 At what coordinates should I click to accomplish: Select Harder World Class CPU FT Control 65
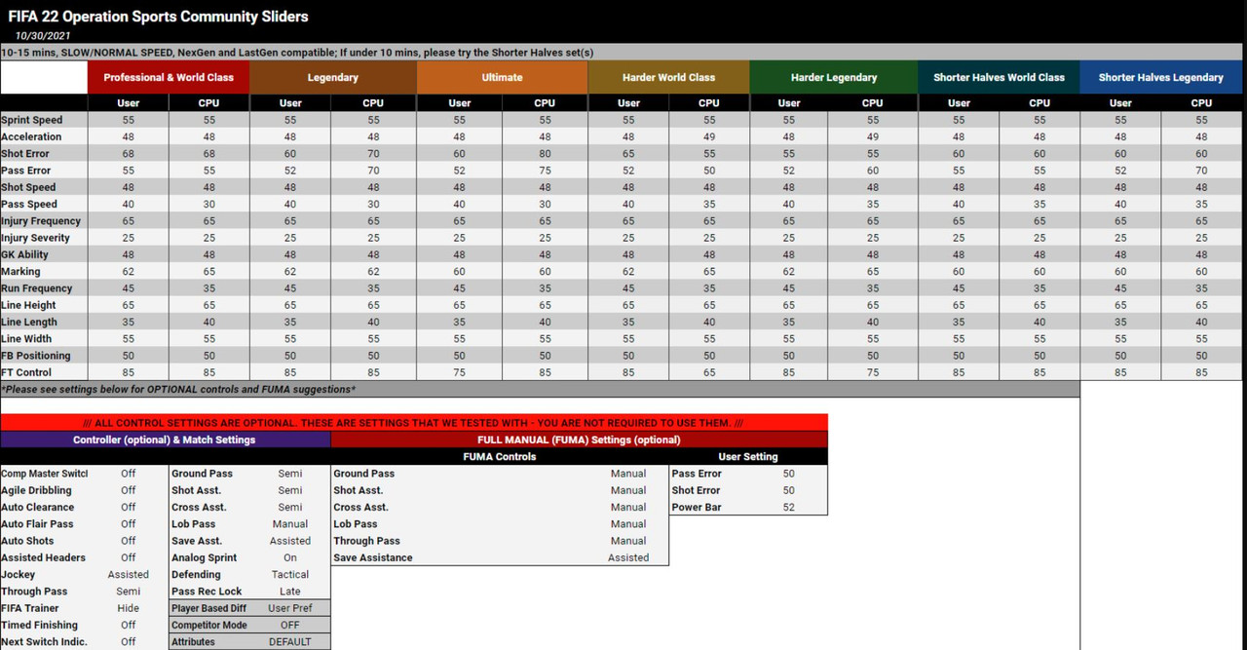pos(709,372)
